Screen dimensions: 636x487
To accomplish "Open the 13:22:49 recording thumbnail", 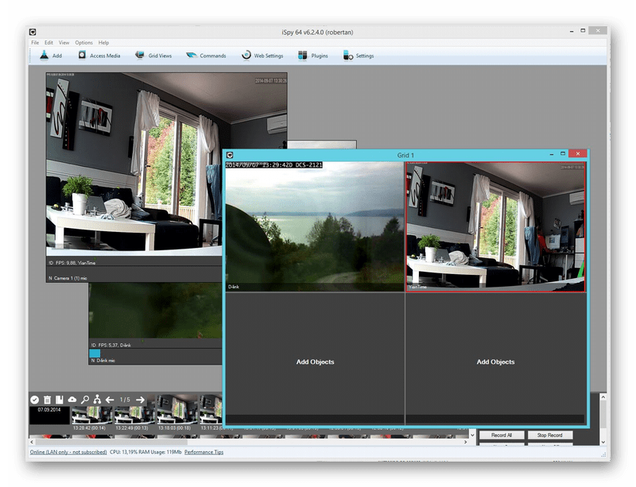I will (x=134, y=415).
